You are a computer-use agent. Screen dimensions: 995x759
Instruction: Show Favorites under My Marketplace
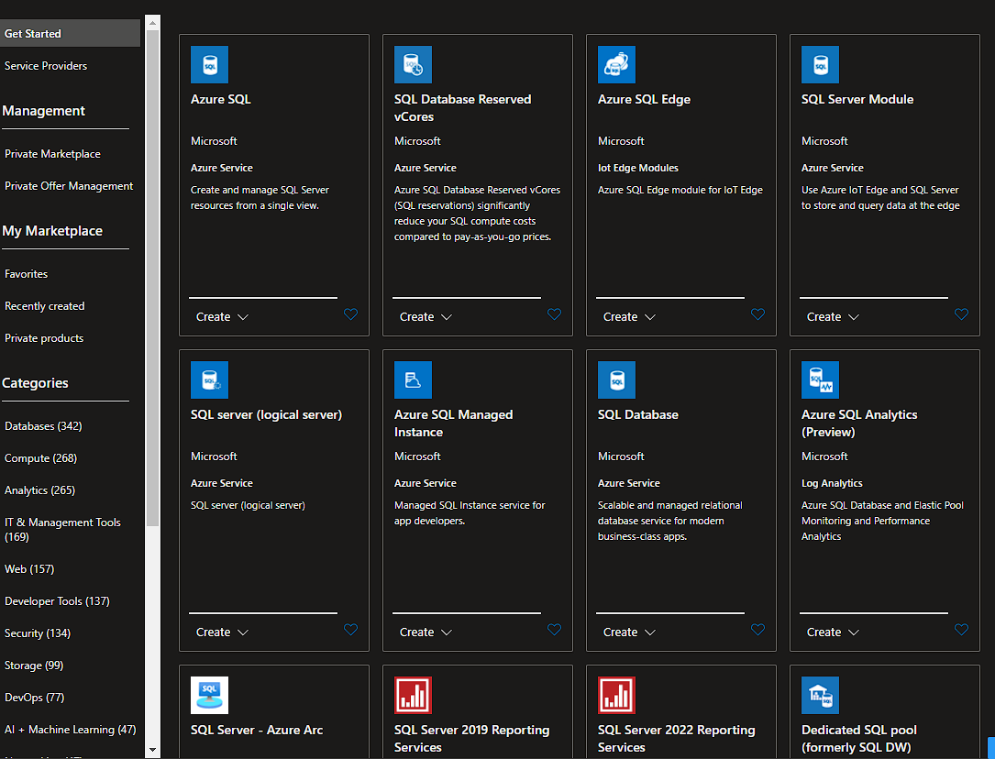point(26,274)
